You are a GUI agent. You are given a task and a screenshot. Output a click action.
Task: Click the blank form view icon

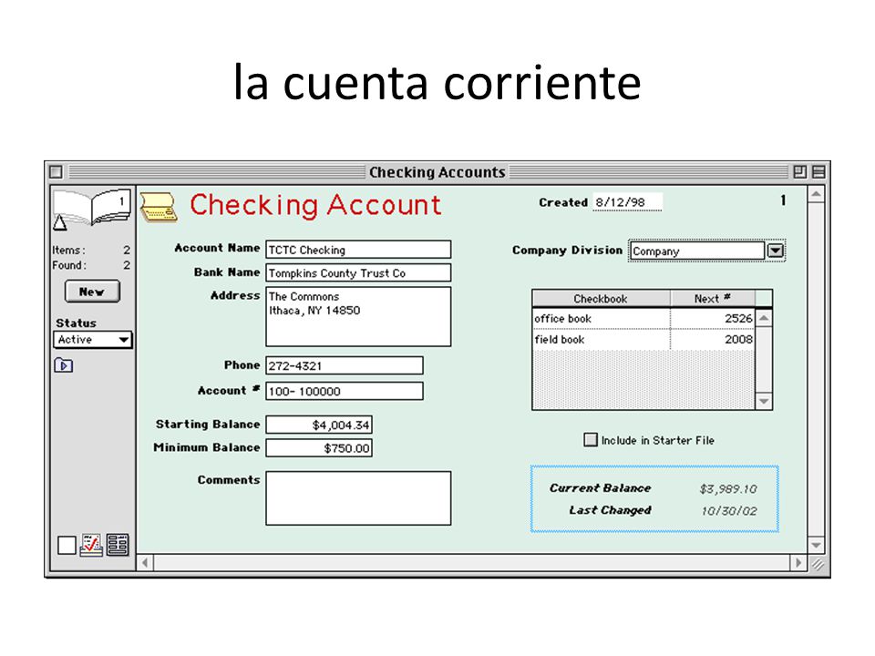pos(67,545)
